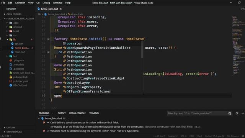Open the .packages file
245x138 pixels.
coord(19,69)
